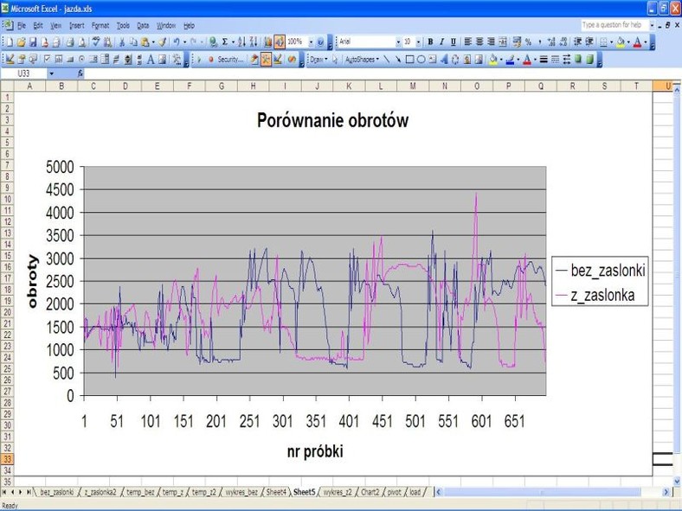682x511 pixels.
Task: Toggle the Drawing toolbar button
Action: click(x=280, y=42)
